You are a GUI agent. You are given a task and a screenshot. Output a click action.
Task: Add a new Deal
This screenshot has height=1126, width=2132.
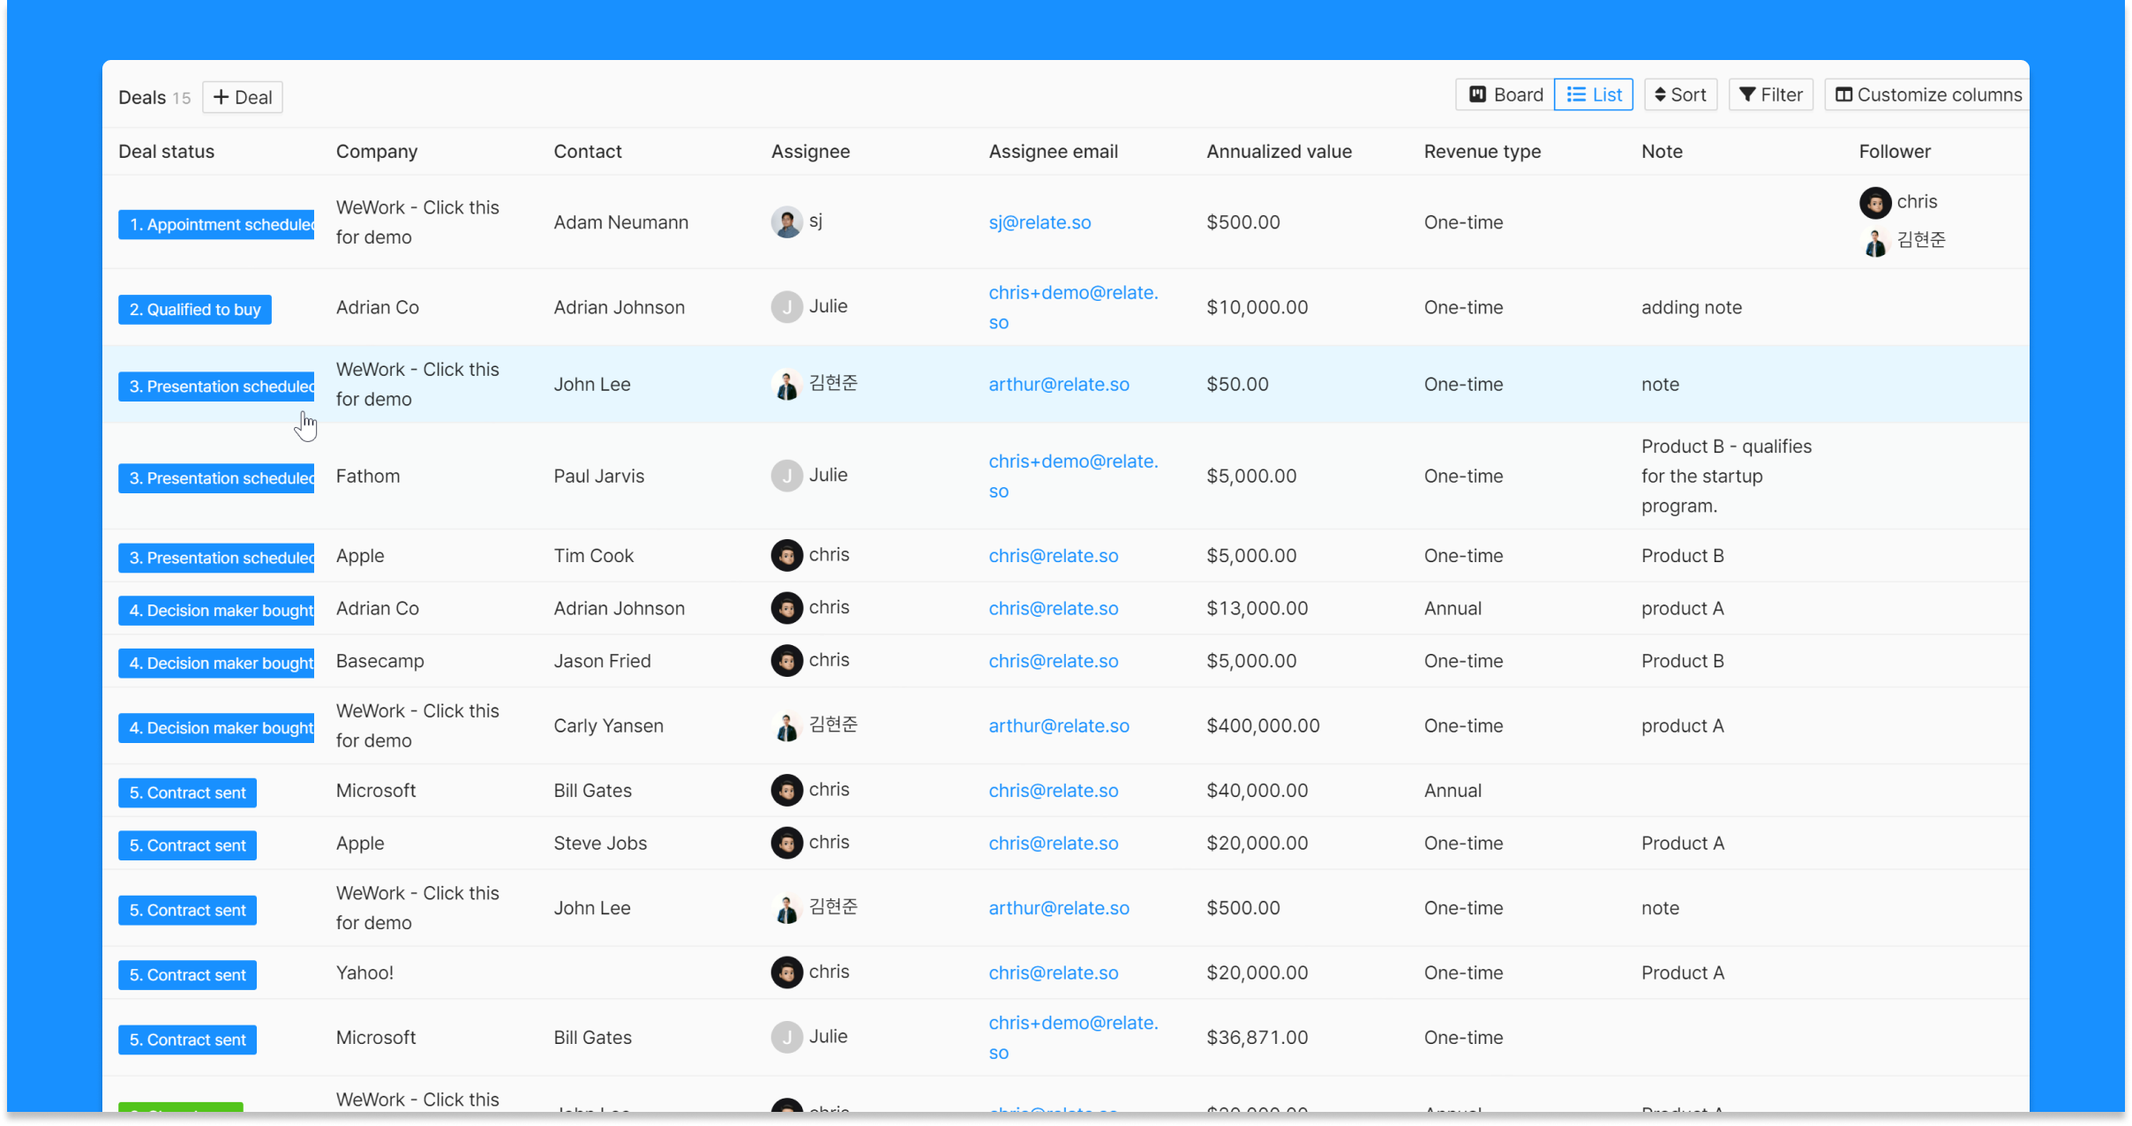pyautogui.click(x=243, y=97)
